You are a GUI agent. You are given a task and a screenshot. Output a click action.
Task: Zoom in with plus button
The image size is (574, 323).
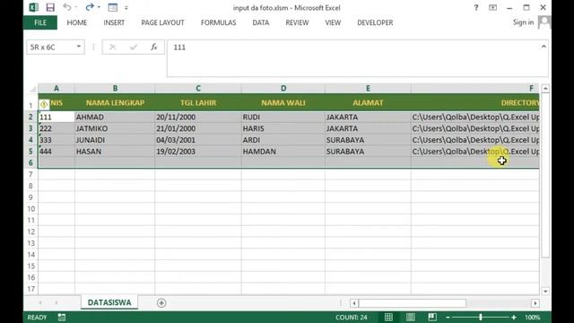[x=514, y=318]
